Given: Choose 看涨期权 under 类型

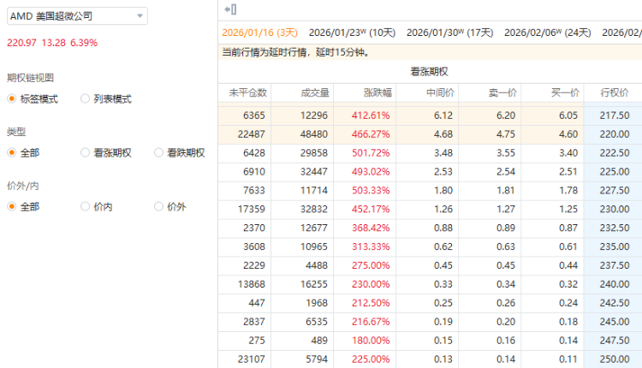Looking at the screenshot, I should [86, 152].
